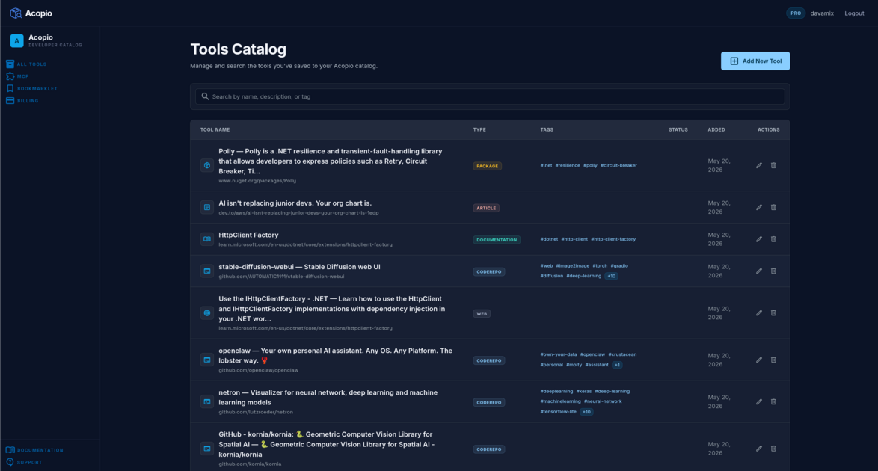Delete the netron entry
878x471 pixels.
(x=773, y=401)
